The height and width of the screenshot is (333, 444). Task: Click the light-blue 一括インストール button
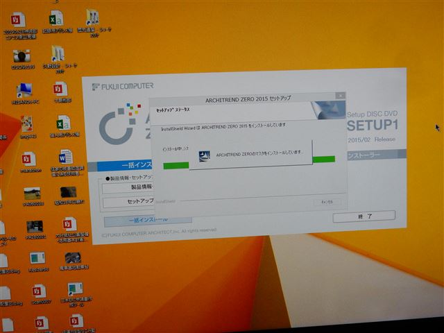pos(148,221)
